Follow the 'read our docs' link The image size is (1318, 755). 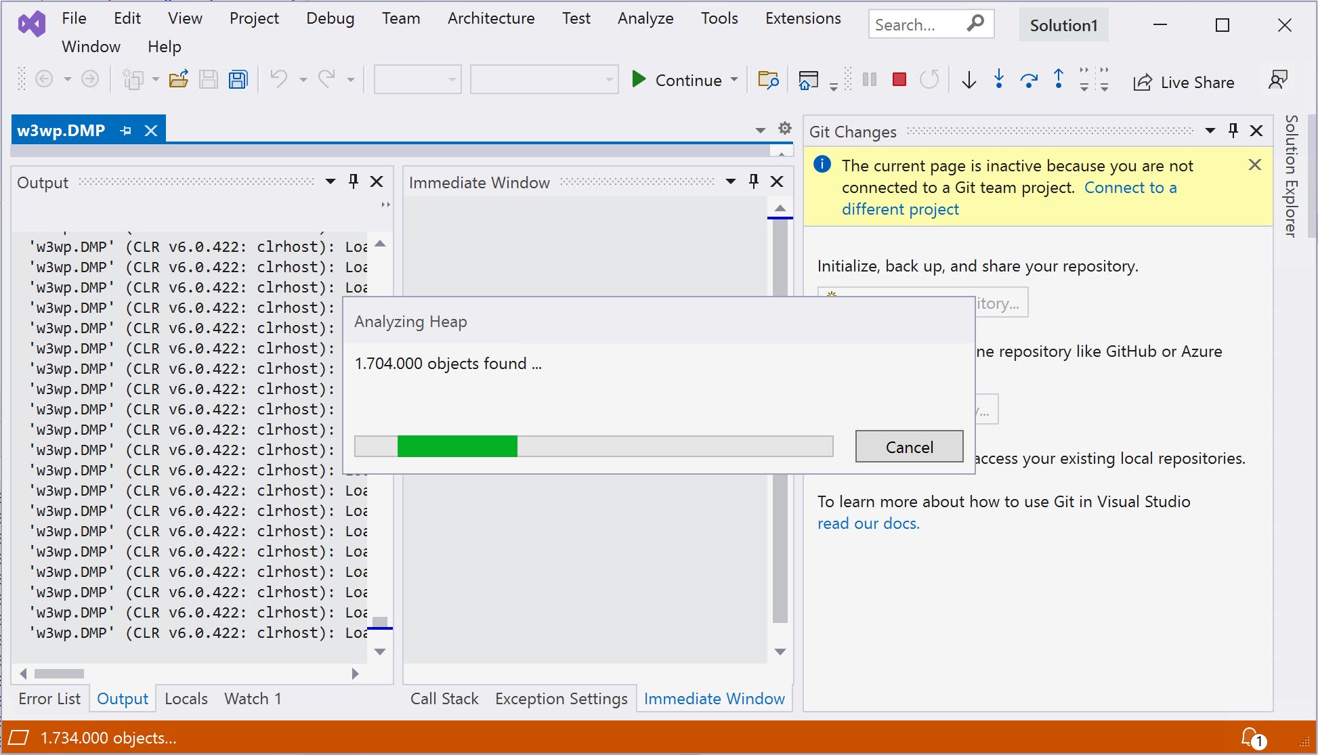(868, 523)
